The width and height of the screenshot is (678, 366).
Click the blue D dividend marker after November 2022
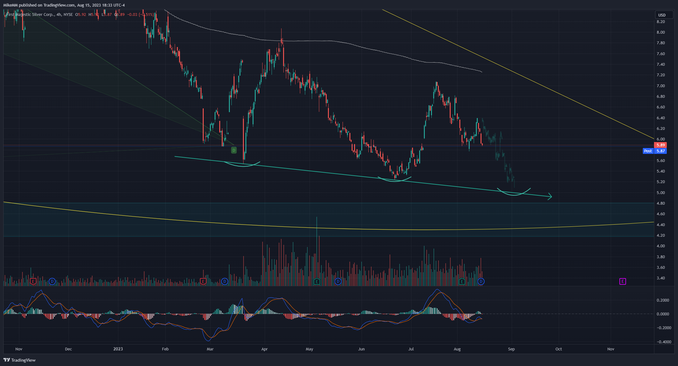point(52,282)
